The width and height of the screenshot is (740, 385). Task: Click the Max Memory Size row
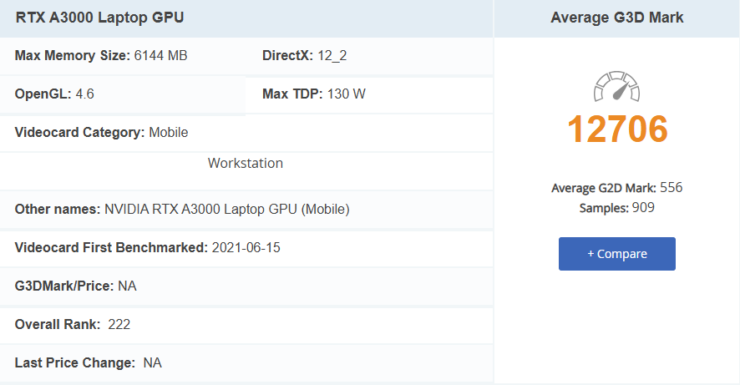[x=101, y=56]
